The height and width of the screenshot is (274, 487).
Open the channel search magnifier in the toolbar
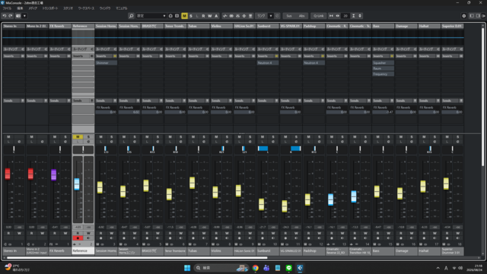pyautogui.click(x=131, y=16)
